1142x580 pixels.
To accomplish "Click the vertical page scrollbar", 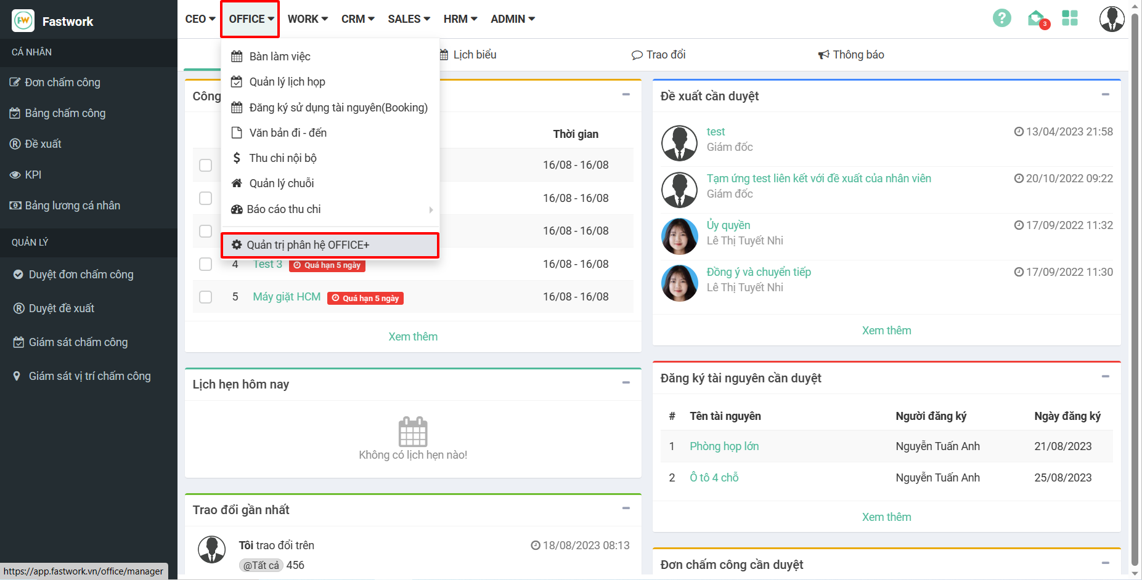I will point(1135,289).
